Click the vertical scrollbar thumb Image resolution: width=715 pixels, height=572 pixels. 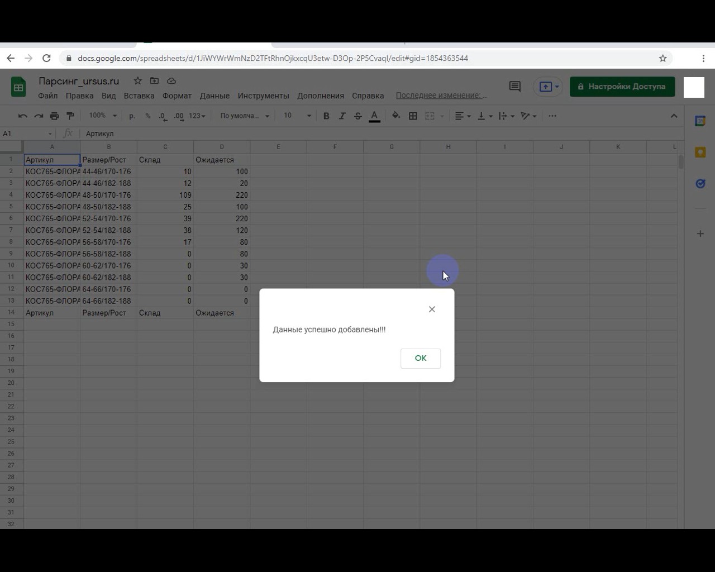click(681, 161)
